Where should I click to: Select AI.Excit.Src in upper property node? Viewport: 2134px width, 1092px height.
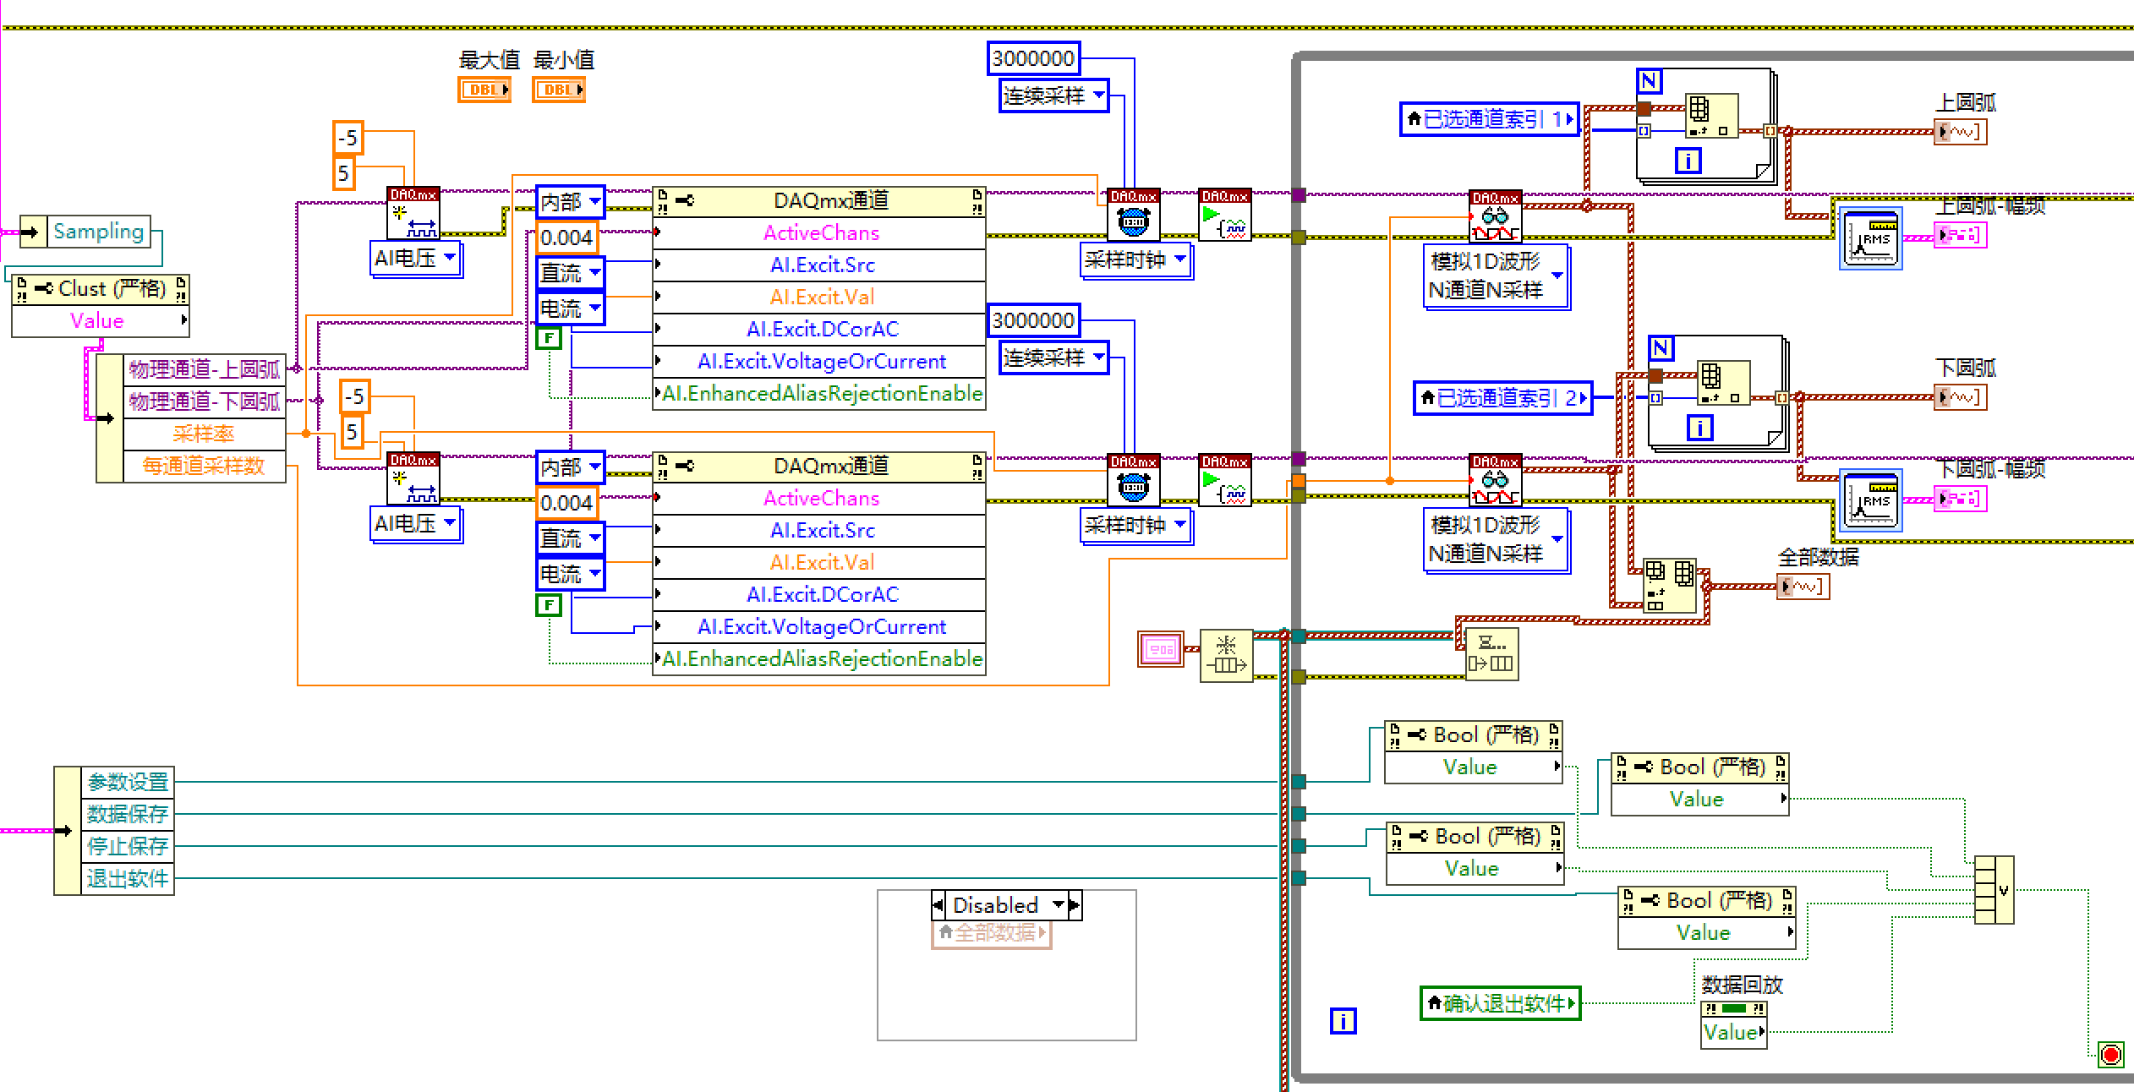pyautogui.click(x=819, y=265)
